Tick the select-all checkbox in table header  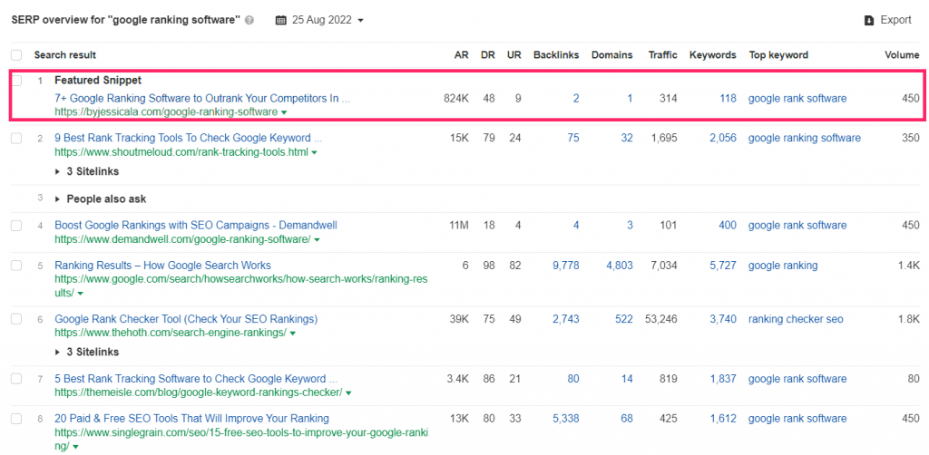tap(16, 55)
